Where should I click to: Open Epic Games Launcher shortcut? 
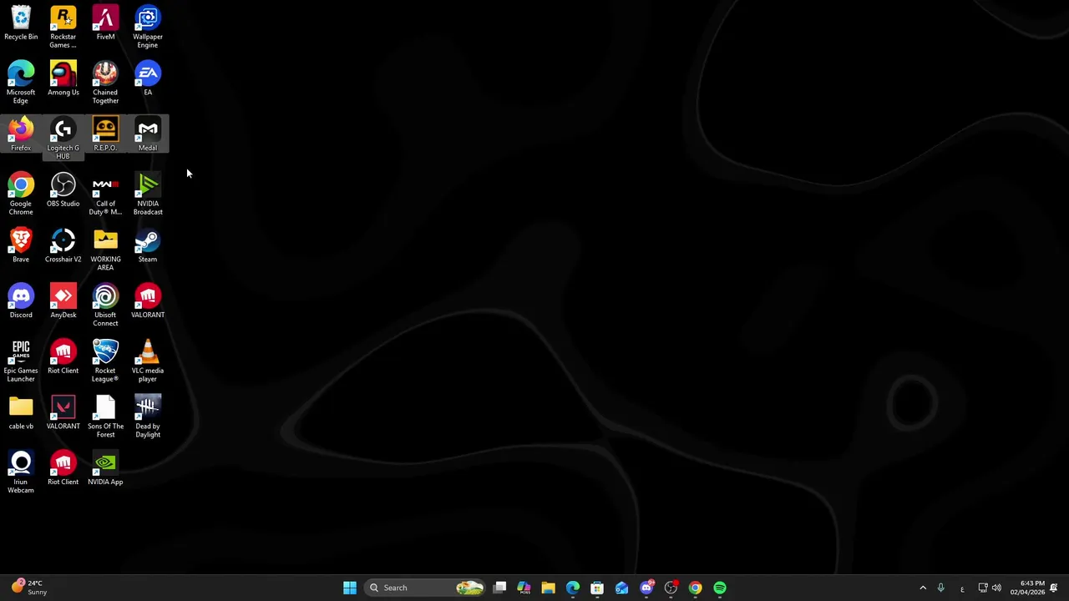pos(21,361)
